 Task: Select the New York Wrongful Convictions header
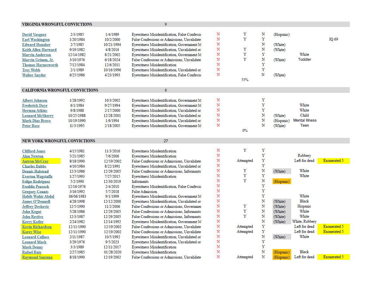click(x=59, y=141)
